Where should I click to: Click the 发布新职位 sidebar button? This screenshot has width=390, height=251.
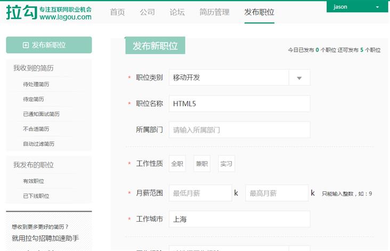[49, 45]
